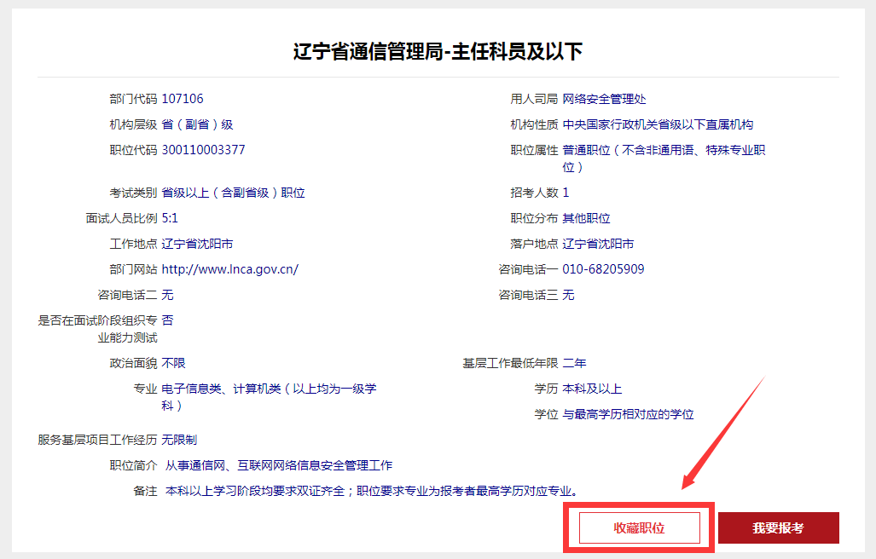Click the phone number 010-68205909
Screen dimensions: 876x559
point(603,269)
